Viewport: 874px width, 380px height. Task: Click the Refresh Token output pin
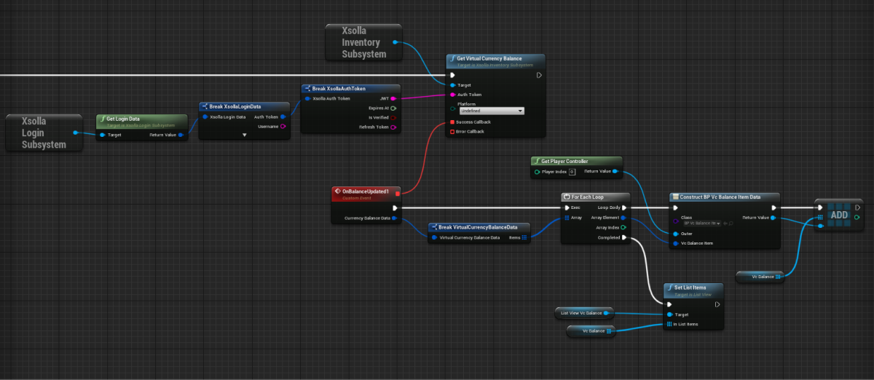393,127
